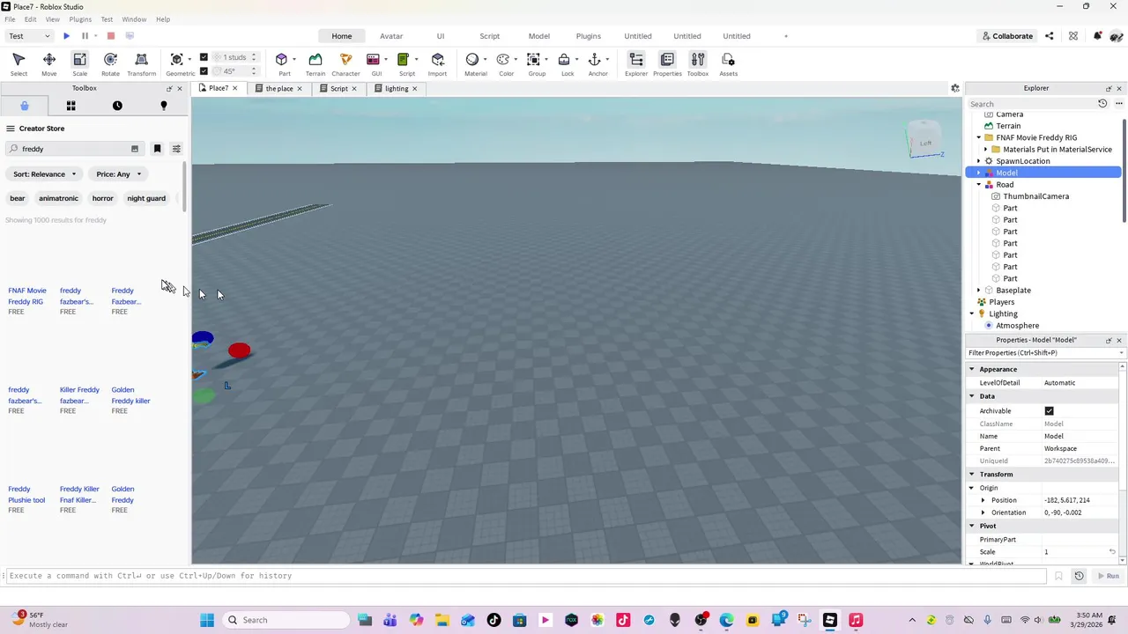
Task: Choose the Select tool
Action: pos(19,63)
